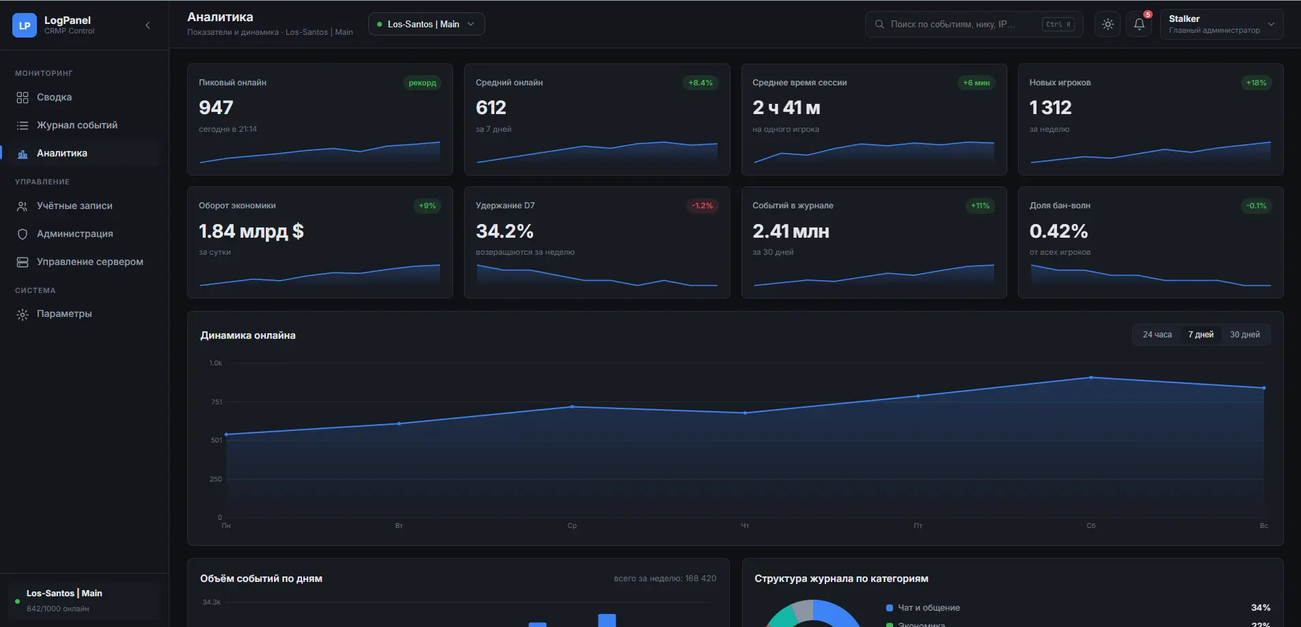
Task: Click the 34% legend percentage
Action: [x=1261, y=609]
